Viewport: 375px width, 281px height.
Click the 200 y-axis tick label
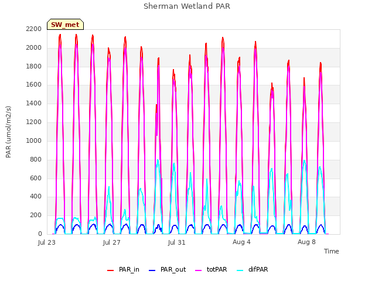[36, 215]
